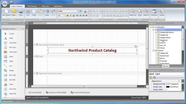The height and width of the screenshot is (104, 186).
Task: Pick the Chart control
Action: tap(11, 84)
